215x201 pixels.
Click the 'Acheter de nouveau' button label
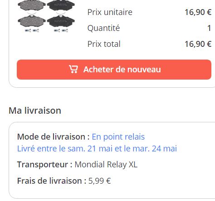pyautogui.click(x=122, y=70)
